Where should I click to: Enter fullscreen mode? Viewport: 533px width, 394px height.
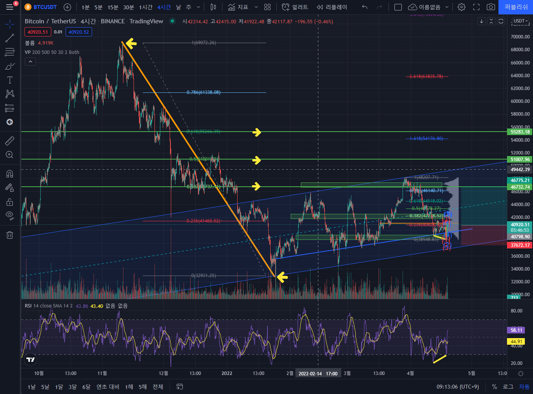(476, 7)
